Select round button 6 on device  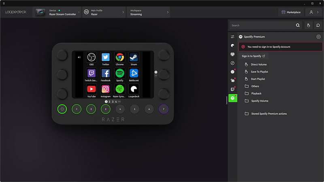149,109
